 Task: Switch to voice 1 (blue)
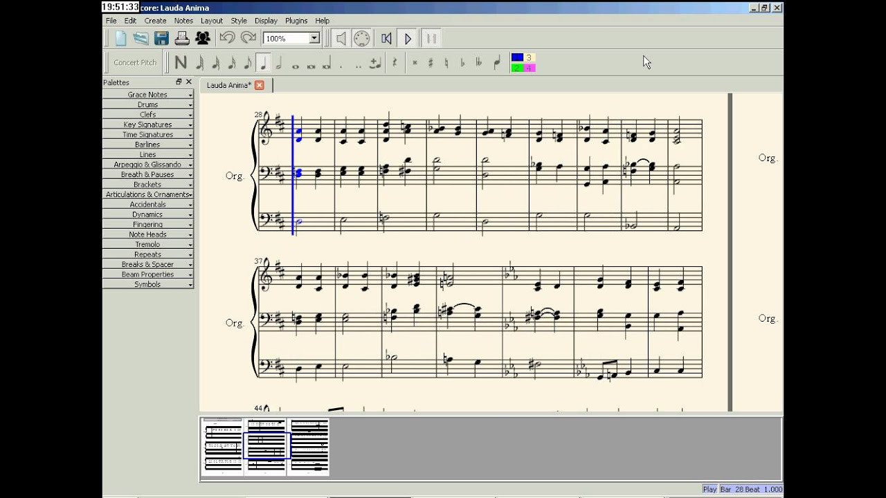pos(517,57)
